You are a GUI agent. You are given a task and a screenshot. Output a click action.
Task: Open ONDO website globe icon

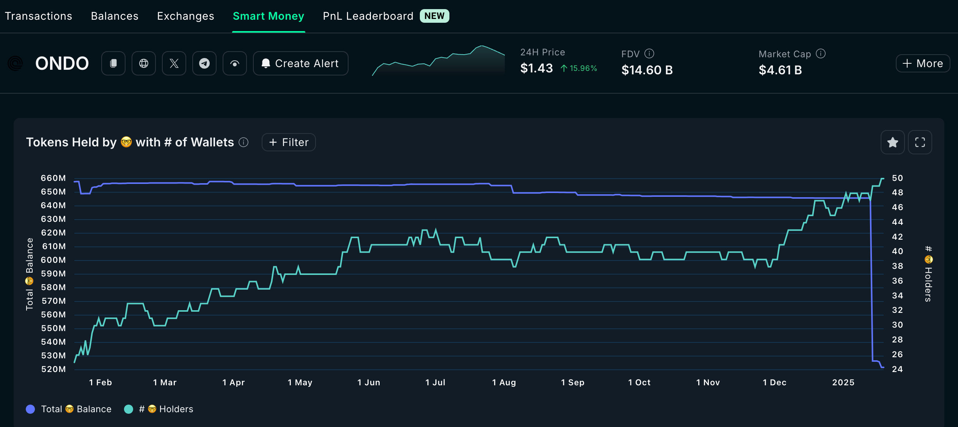click(144, 63)
